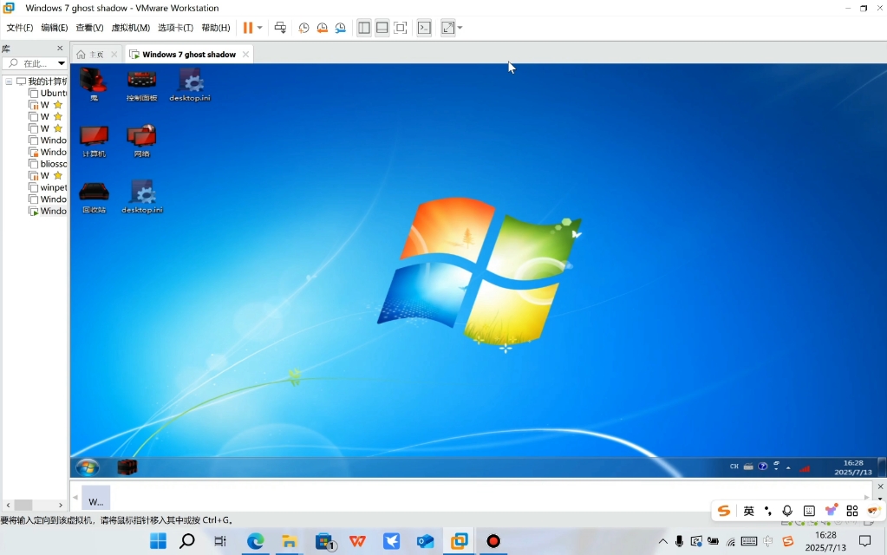Screen dimensions: 887x555
Task: Open the stretch mode dropdown arrow
Action: coord(460,28)
